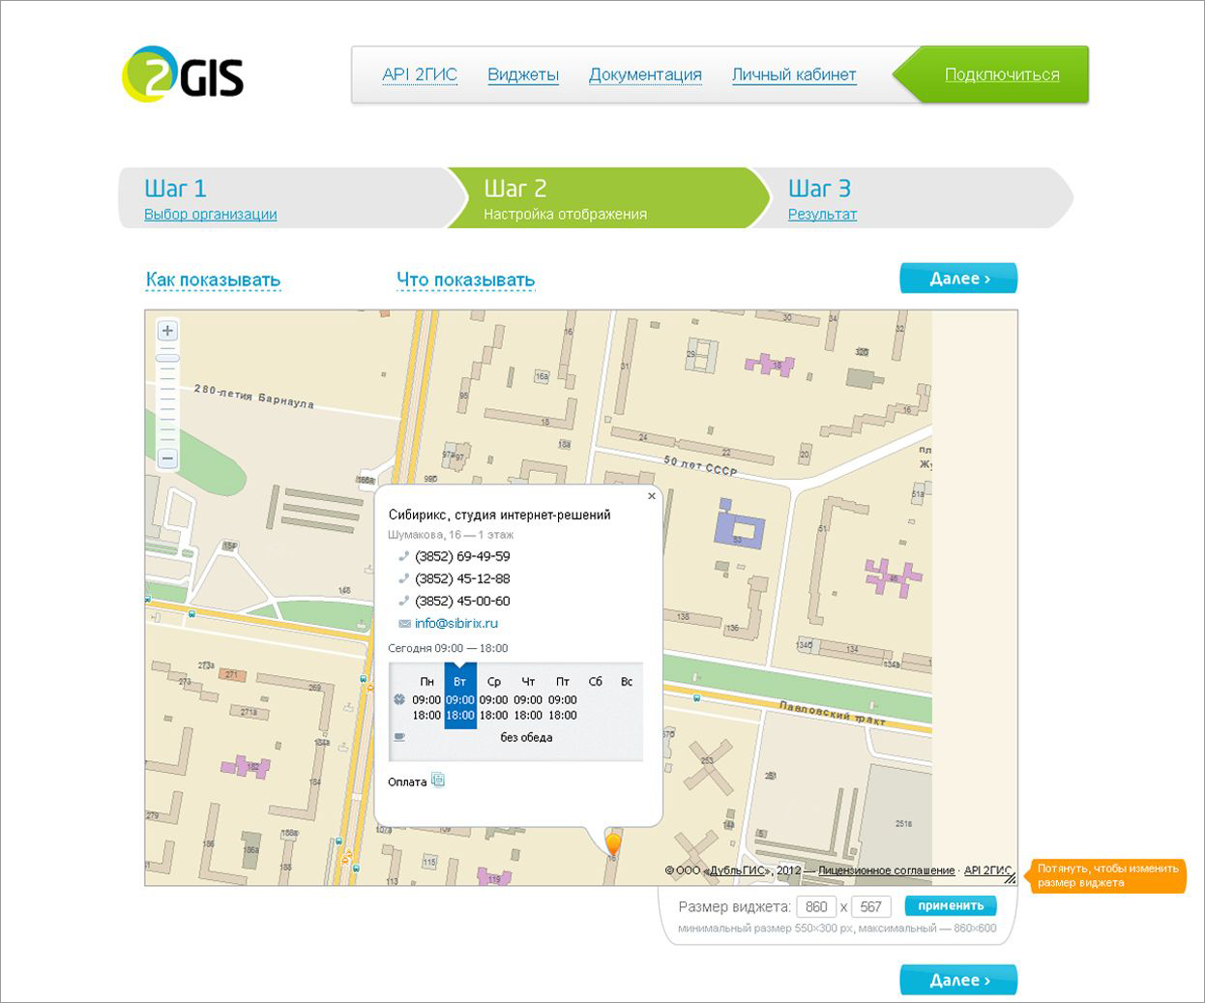The image size is (1205, 1003).
Task: Click the phone icon beside (3852) 45-12-88
Action: [x=403, y=578]
